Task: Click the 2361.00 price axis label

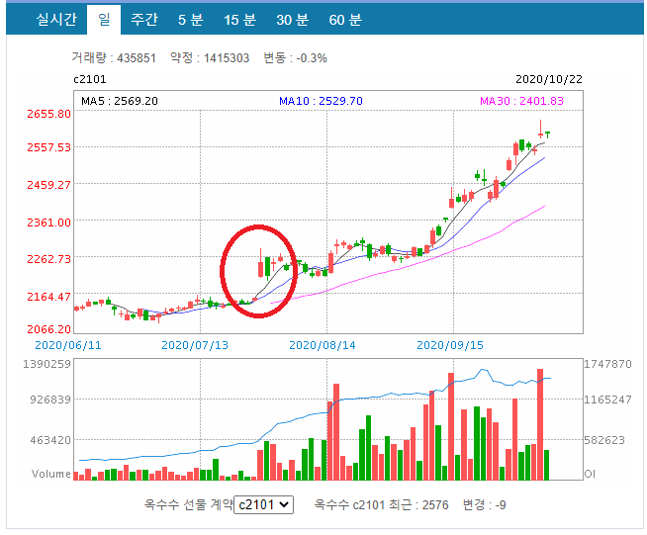Action: 48,223
